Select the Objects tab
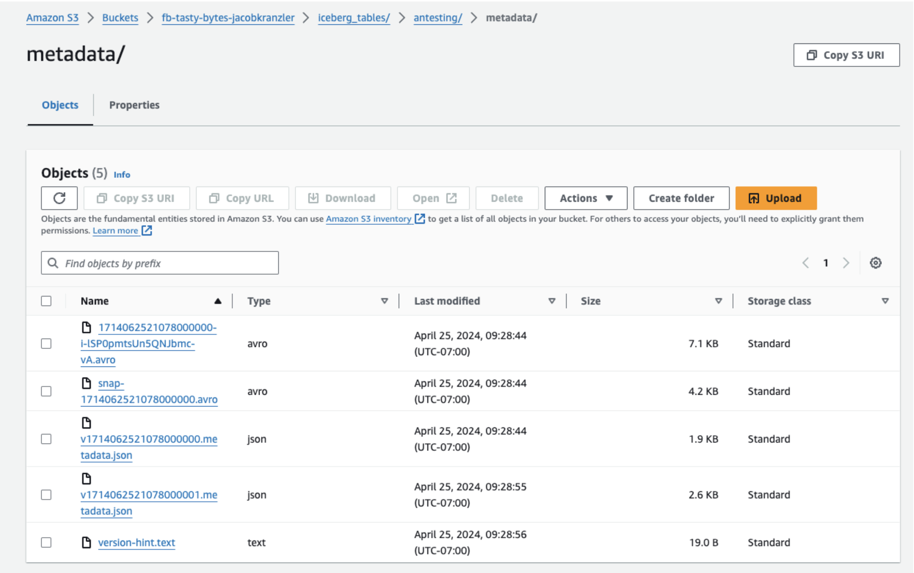 click(x=60, y=104)
